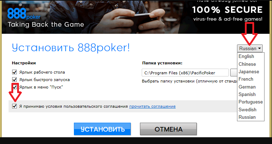Choose Spanish in the language list
This screenshot has height=144, width=272.
tap(247, 94)
